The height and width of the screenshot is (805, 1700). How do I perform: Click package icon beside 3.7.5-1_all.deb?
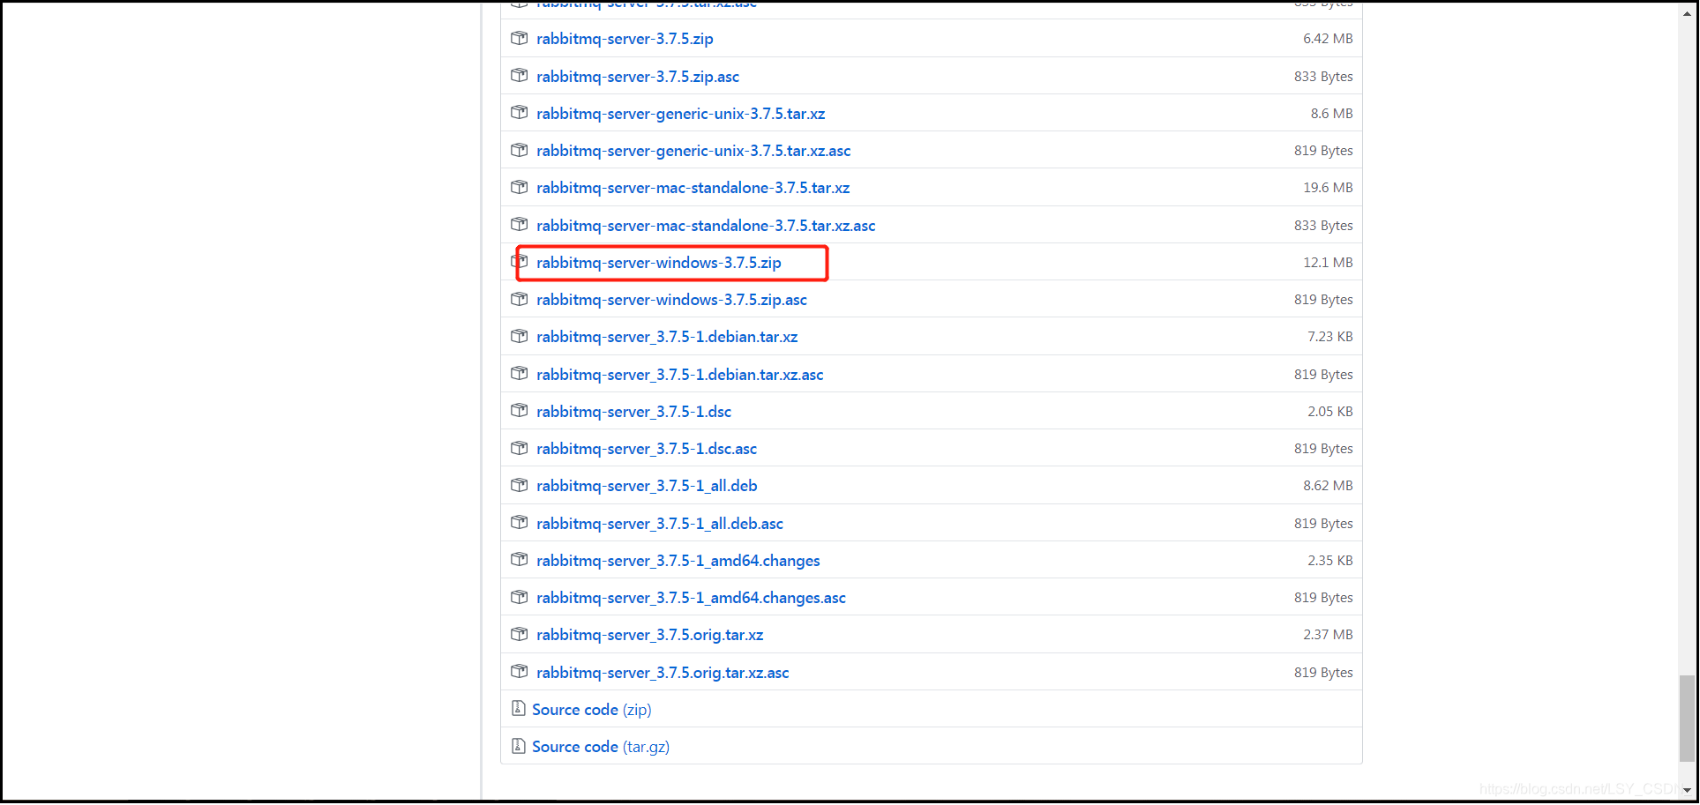520,485
